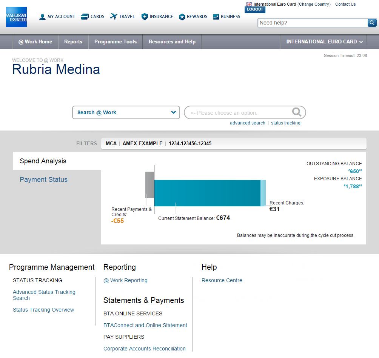
Task: Click the Change Country link
Action: coord(314,5)
